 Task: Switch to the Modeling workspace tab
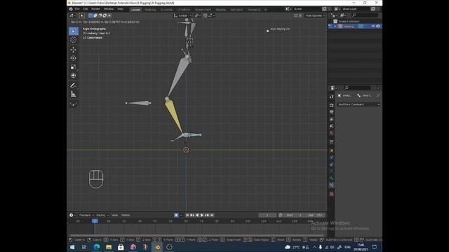click(150, 9)
